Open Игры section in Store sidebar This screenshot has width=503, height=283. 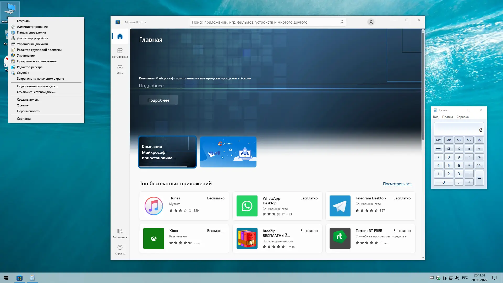click(120, 69)
